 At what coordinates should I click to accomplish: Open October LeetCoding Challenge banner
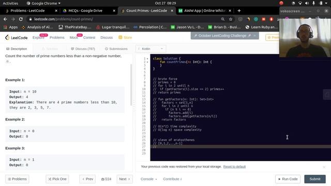coord(222,36)
